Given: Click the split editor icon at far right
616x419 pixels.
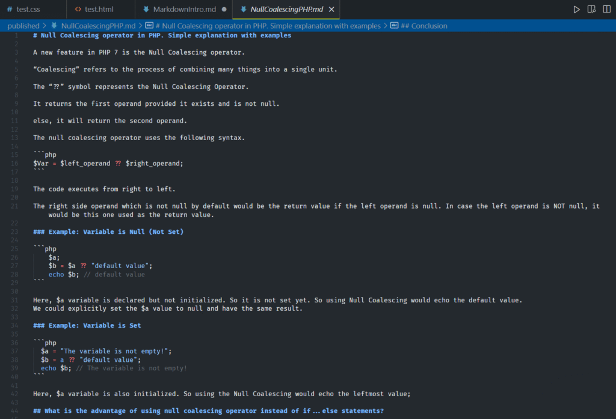Looking at the screenshot, I should [607, 10].
